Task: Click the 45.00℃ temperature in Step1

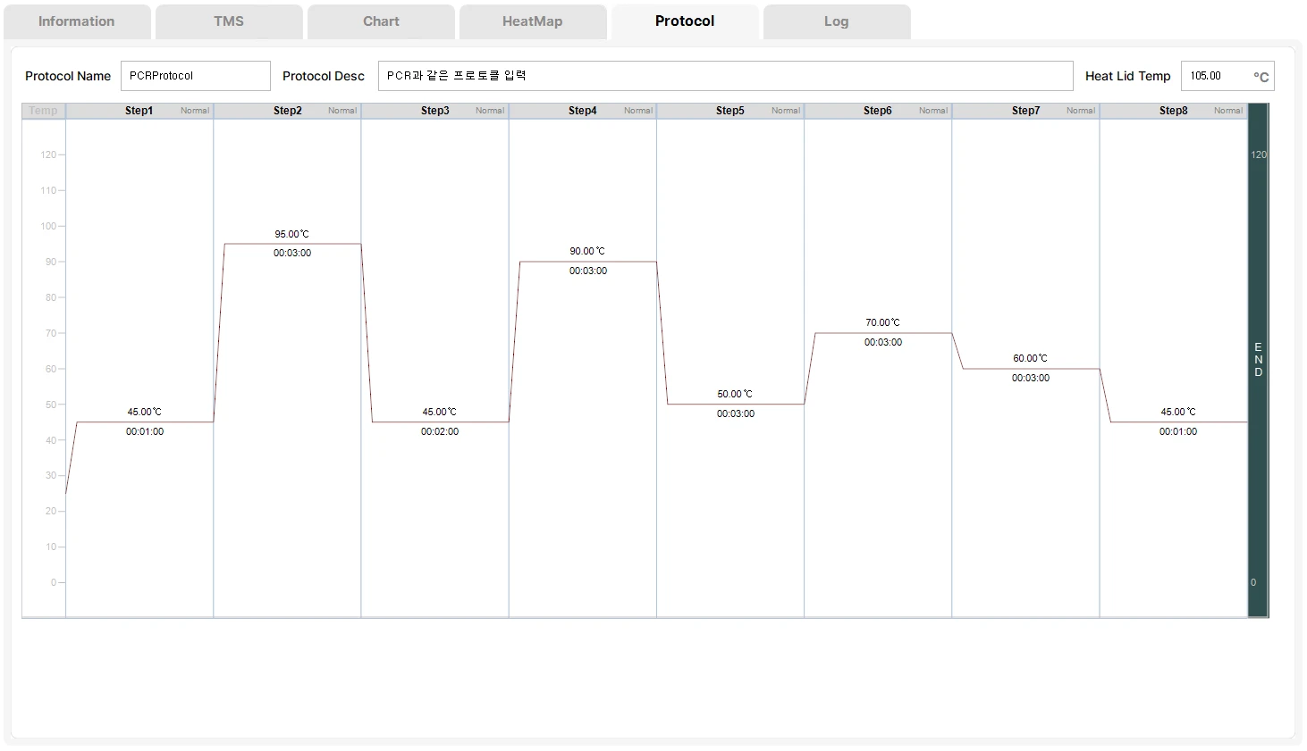Action: point(145,412)
